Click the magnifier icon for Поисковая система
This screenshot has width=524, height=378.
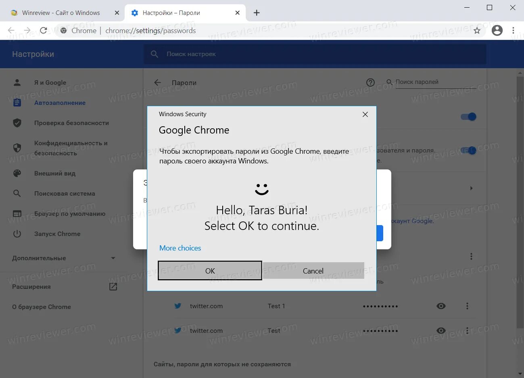click(x=17, y=193)
